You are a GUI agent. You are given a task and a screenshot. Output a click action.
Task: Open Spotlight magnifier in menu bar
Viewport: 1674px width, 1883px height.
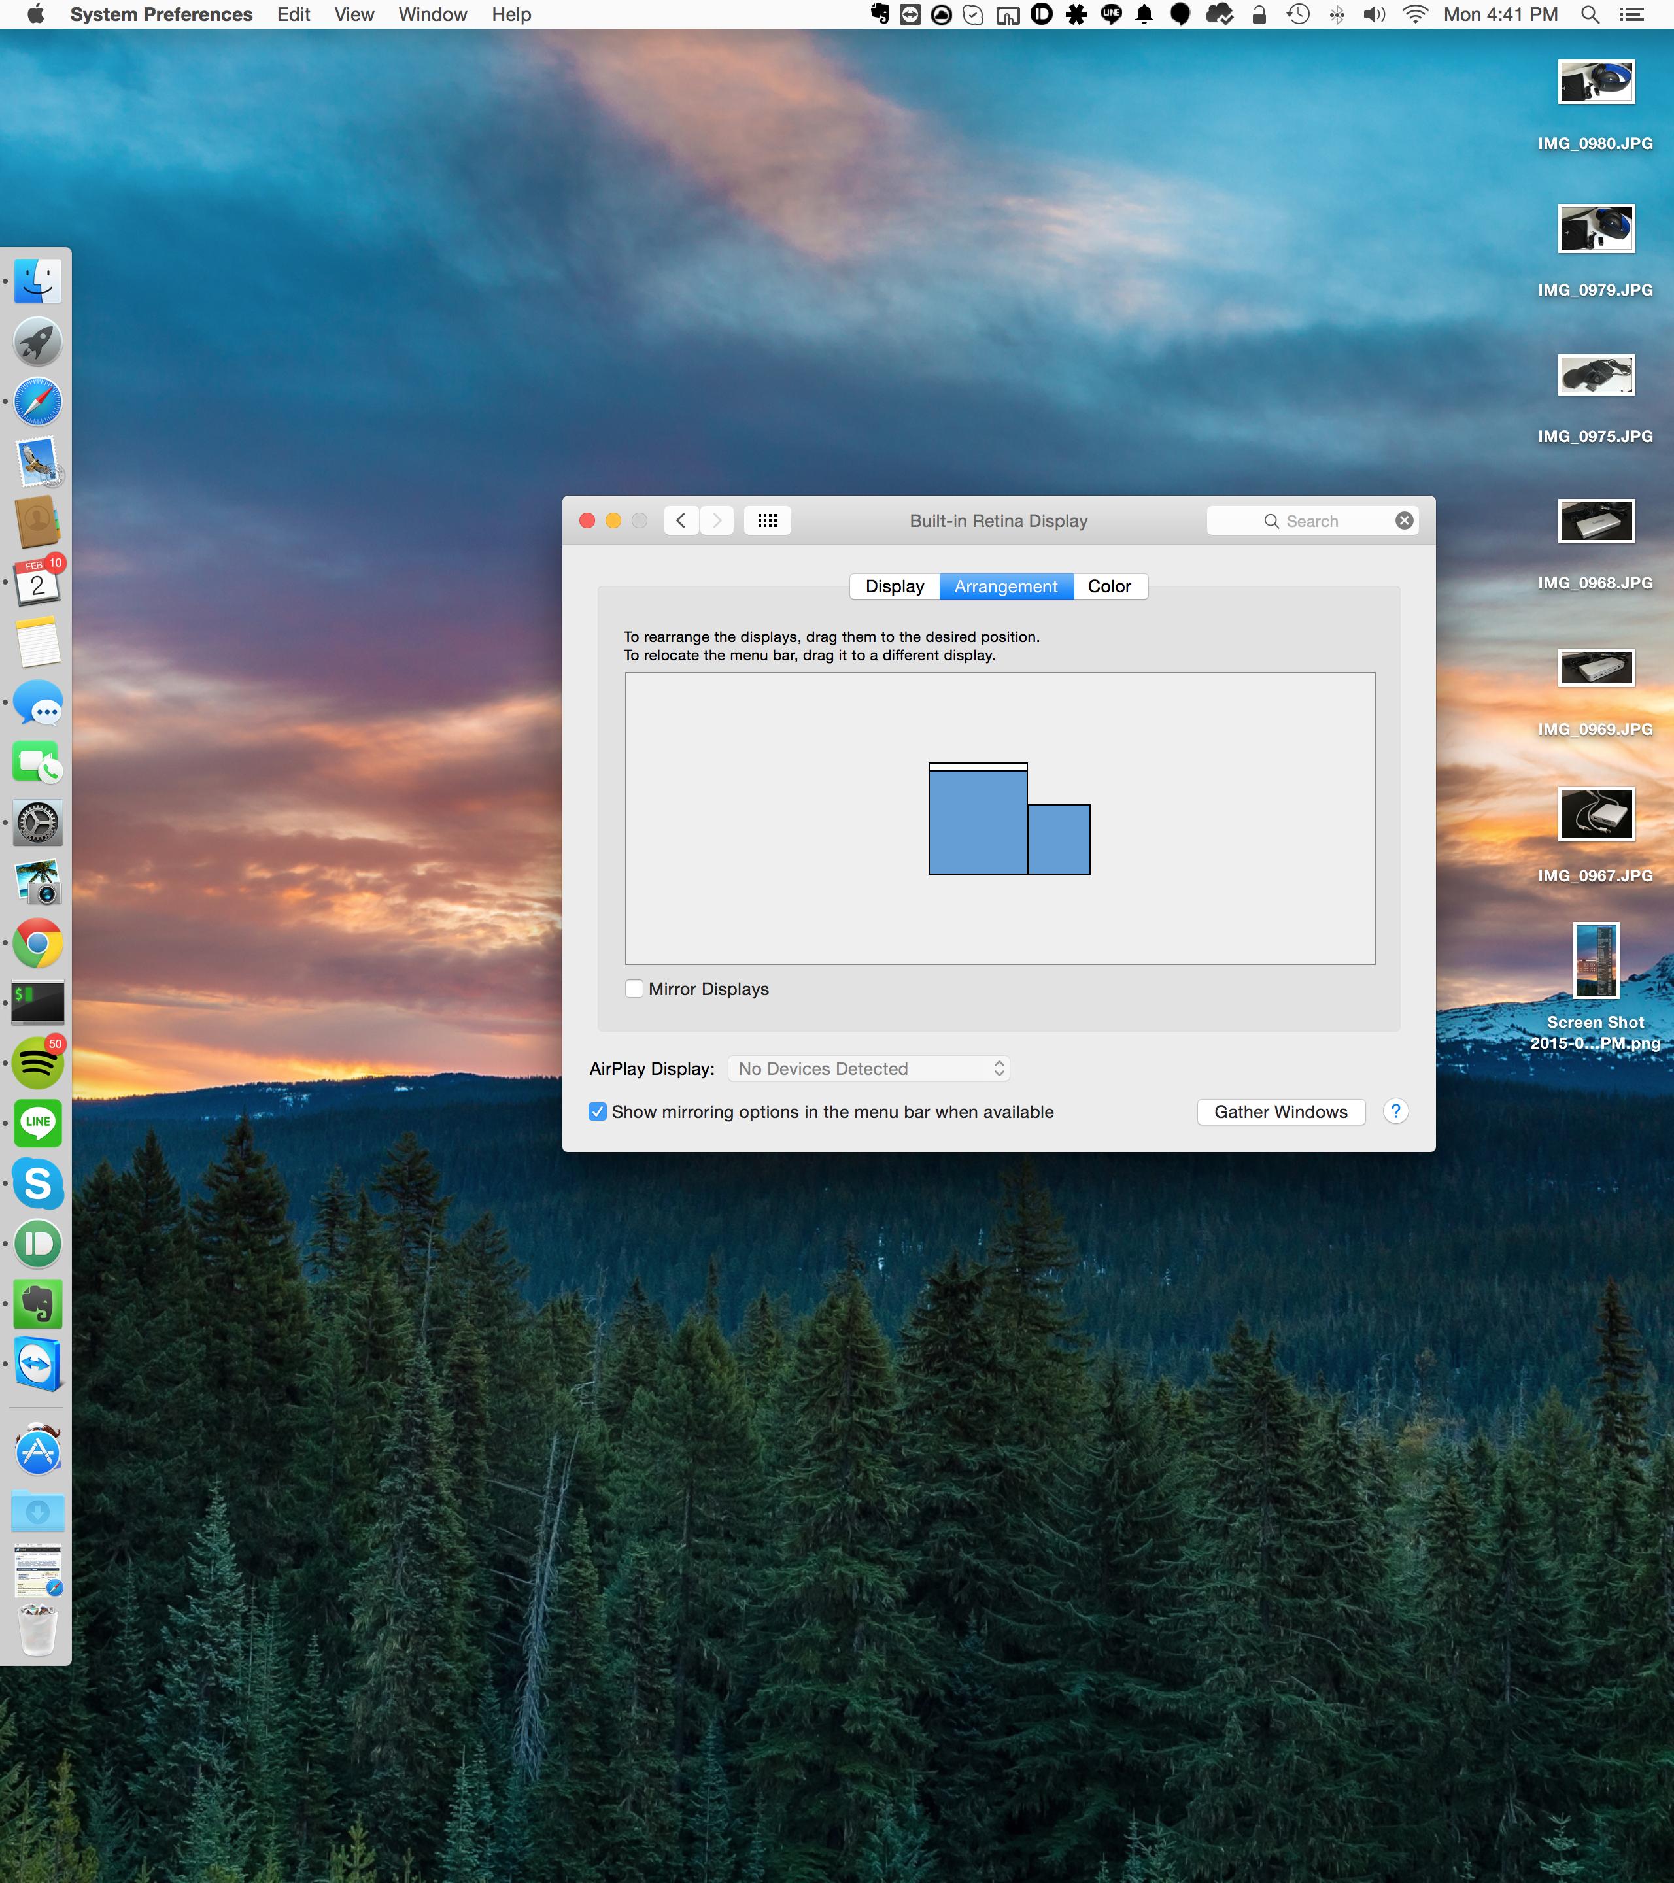click(x=1589, y=15)
